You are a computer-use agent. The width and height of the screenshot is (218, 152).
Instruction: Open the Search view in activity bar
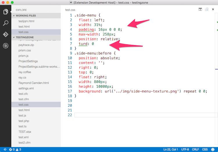click(x=6, y=23)
